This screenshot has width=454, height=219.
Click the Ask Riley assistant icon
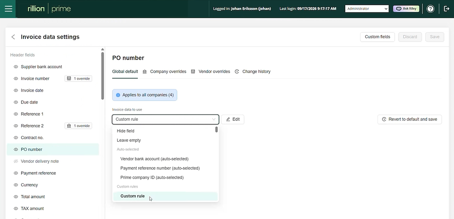(x=399, y=9)
